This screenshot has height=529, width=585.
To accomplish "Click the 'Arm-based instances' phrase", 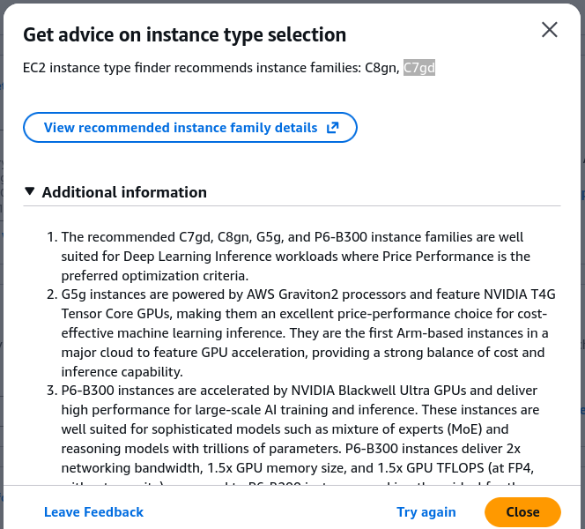I will coord(460,333).
